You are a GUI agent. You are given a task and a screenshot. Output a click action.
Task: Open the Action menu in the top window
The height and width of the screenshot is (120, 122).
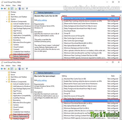pyautogui.click(x=8, y=5)
